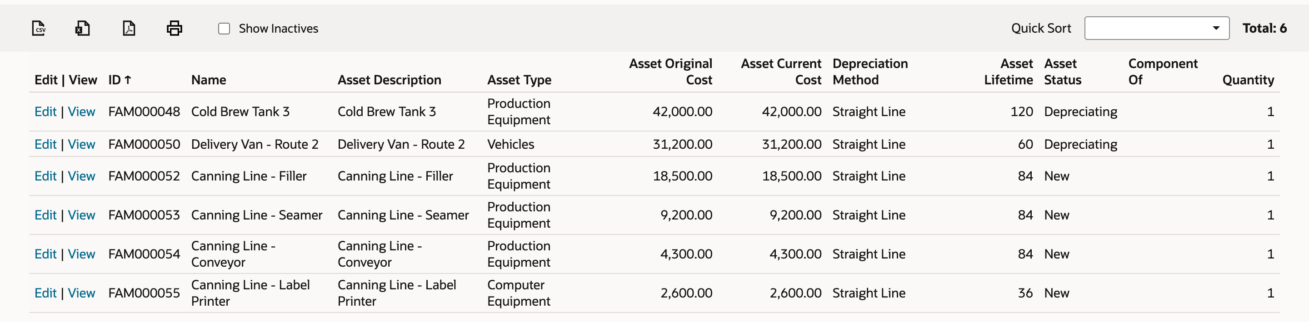Select the FAM000048 ID cell
This screenshot has width=1309, height=322.
[x=144, y=112]
